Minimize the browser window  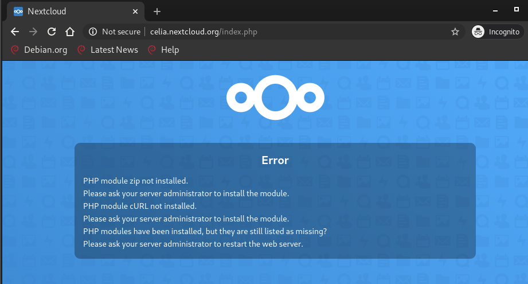[x=495, y=11]
